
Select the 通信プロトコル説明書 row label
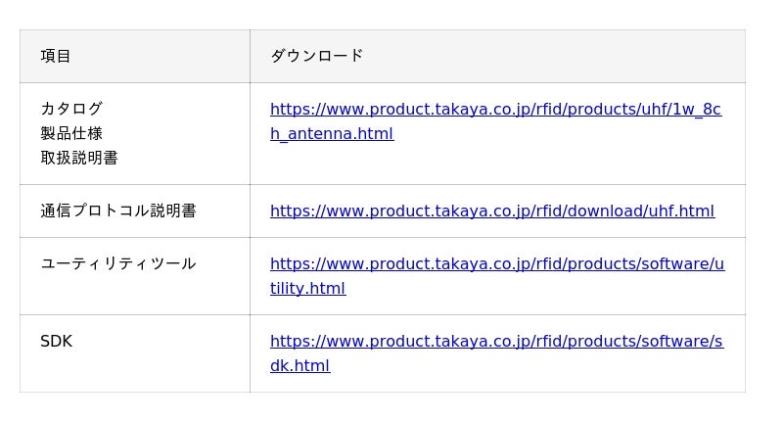point(118,211)
